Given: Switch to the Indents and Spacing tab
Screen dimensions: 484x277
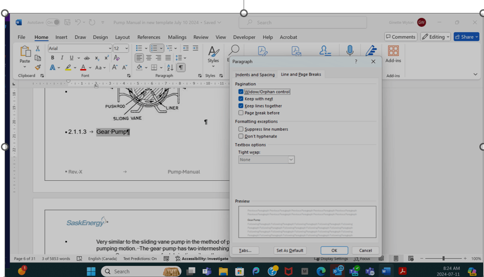Looking at the screenshot, I should [x=255, y=74].
